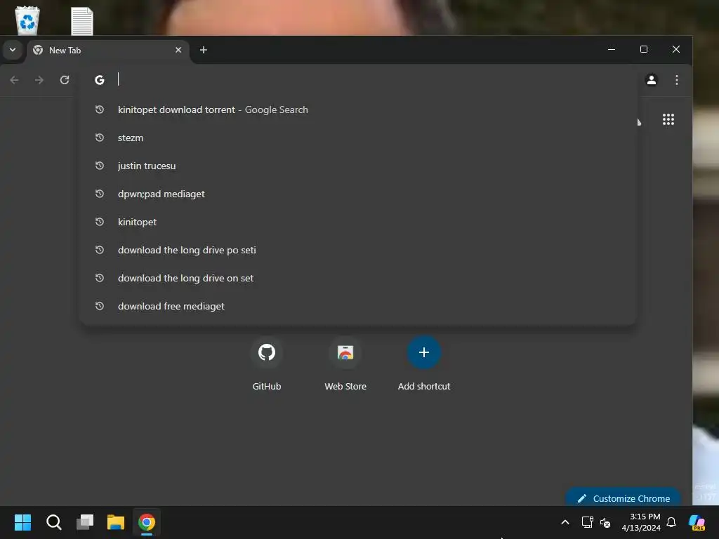Open the network status tray icon
The height and width of the screenshot is (539, 719).
[588, 522]
